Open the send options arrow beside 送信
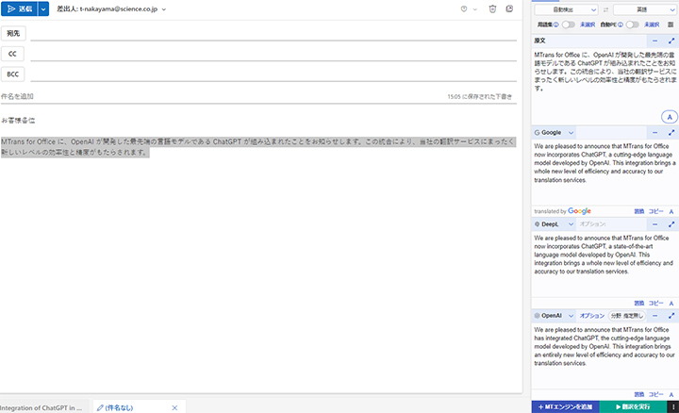Image resolution: width=679 pixels, height=413 pixels. (x=43, y=8)
